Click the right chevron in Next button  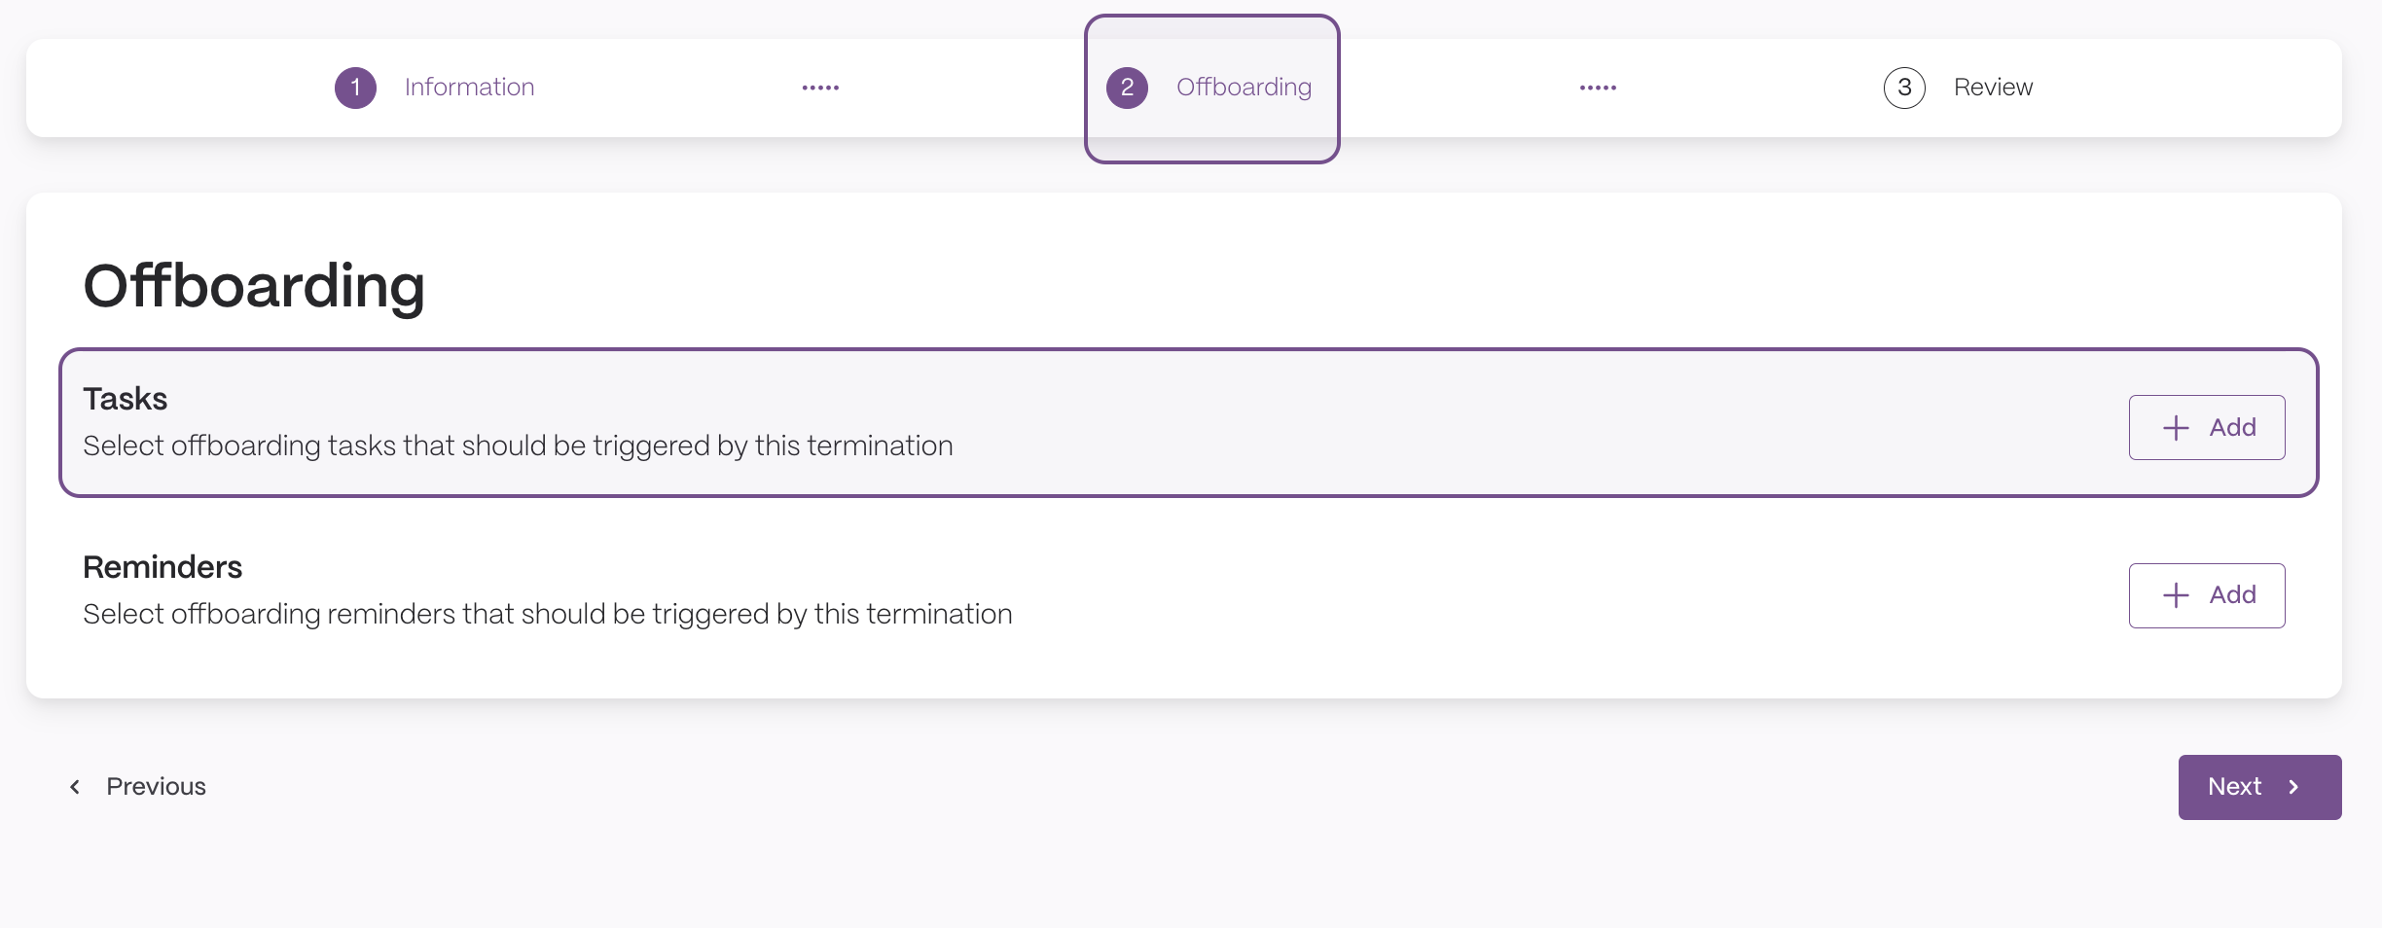point(2293,787)
